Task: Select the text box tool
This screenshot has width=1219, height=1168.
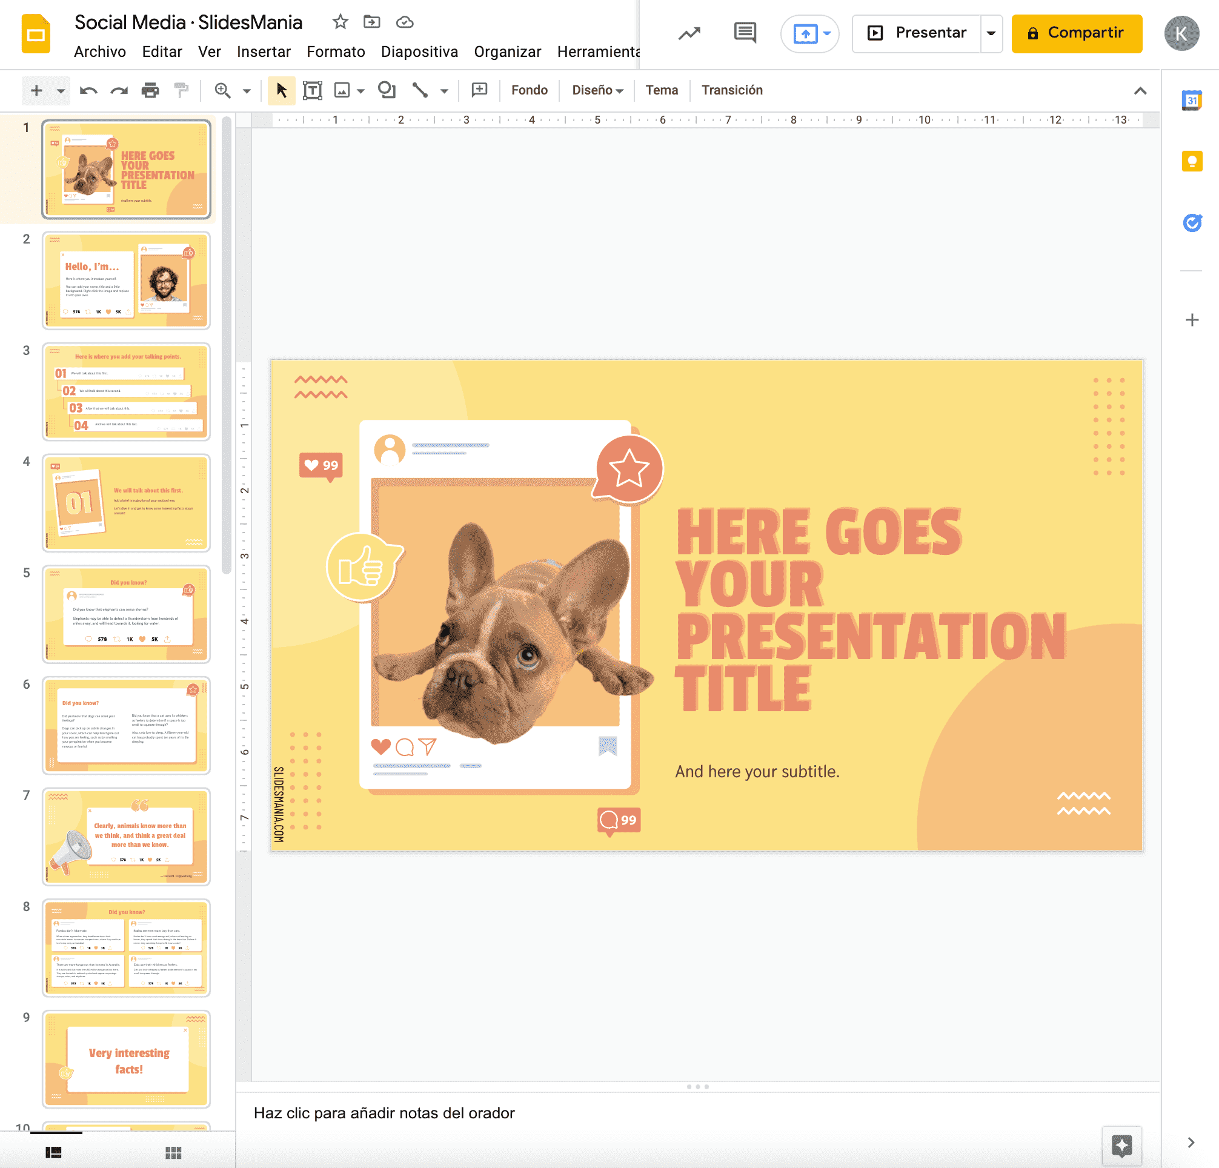Action: tap(312, 91)
